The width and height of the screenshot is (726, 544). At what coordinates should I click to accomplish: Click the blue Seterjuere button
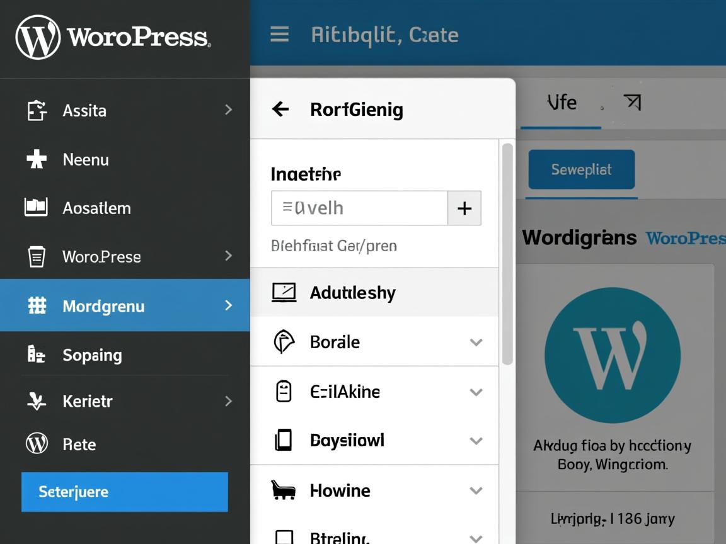tap(124, 492)
